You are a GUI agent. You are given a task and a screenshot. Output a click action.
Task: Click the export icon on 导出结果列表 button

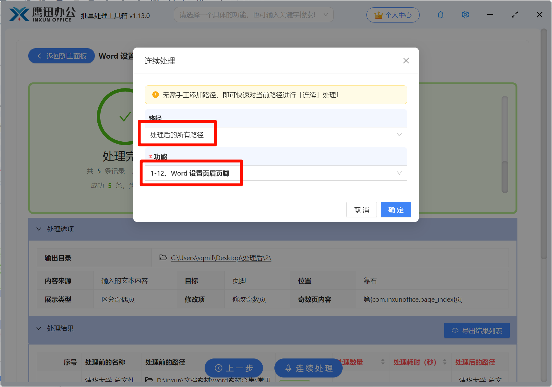point(455,330)
